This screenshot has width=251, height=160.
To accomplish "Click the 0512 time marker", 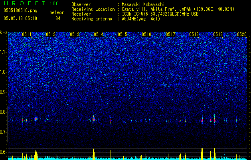I will point(51,34).
